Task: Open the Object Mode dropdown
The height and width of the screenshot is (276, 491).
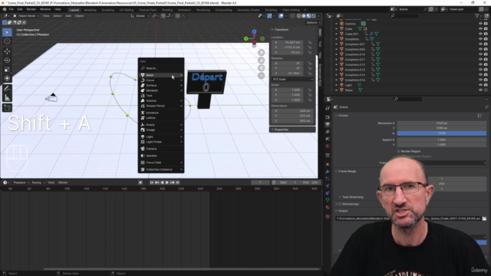Action: tap(26, 15)
